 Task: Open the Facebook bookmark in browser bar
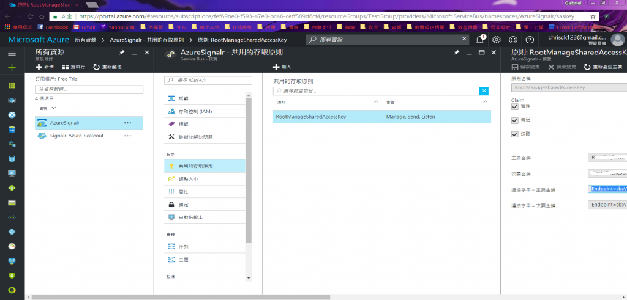pos(53,27)
